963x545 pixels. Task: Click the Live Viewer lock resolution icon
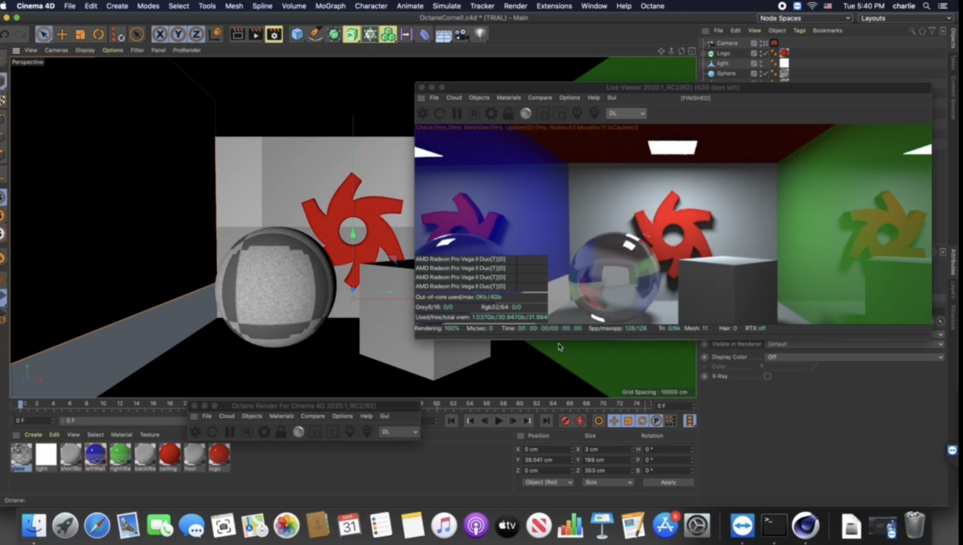pos(508,114)
